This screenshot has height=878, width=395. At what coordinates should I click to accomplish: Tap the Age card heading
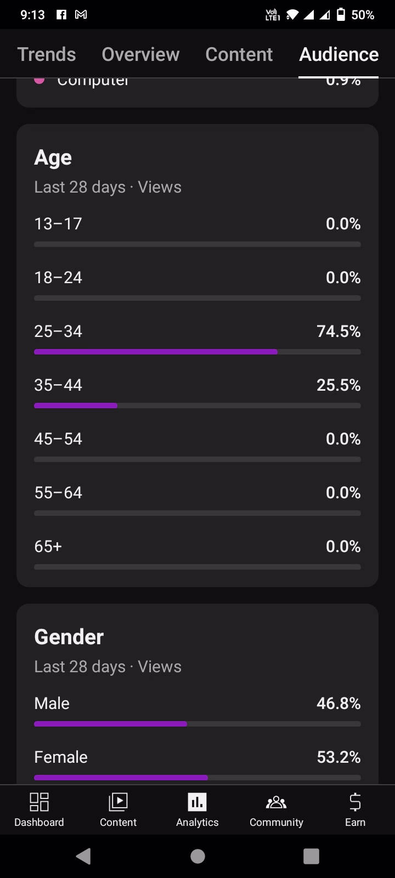pyautogui.click(x=53, y=157)
